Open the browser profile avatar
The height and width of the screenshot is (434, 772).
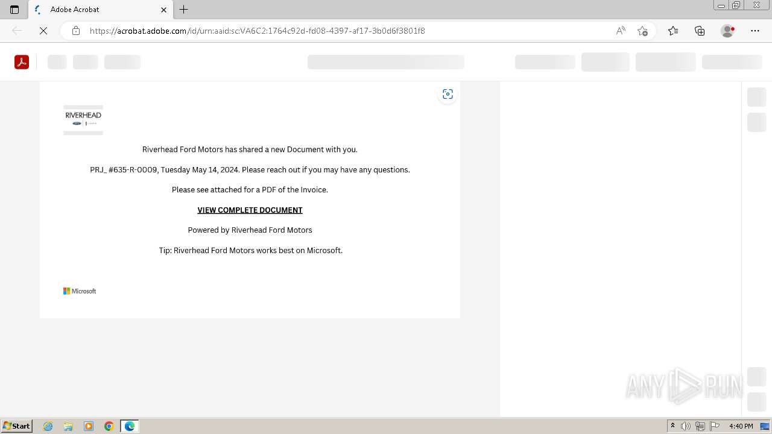[x=727, y=31]
